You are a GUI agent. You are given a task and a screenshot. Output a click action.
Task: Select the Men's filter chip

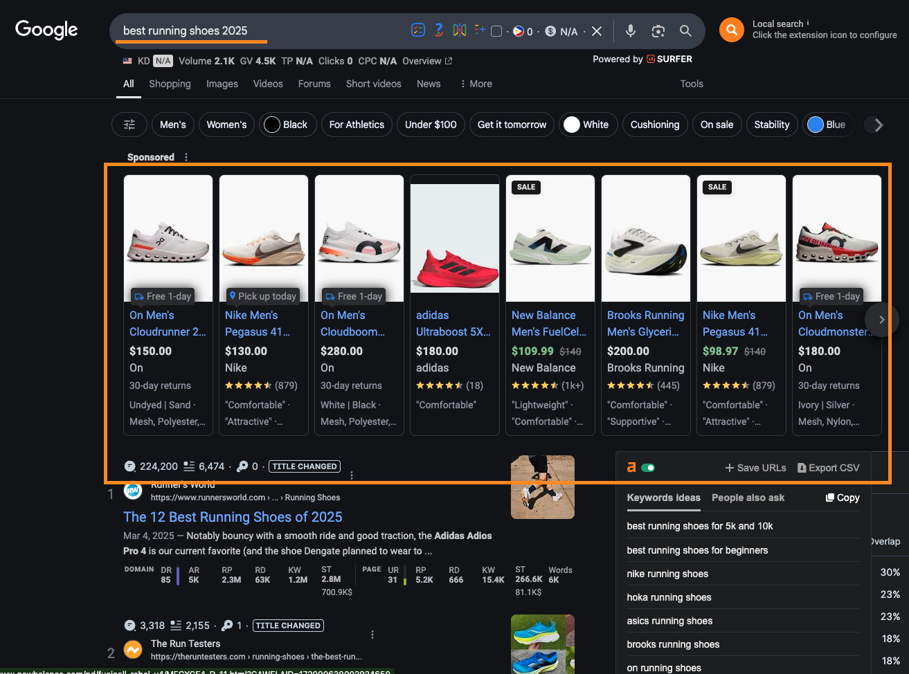[x=173, y=125]
